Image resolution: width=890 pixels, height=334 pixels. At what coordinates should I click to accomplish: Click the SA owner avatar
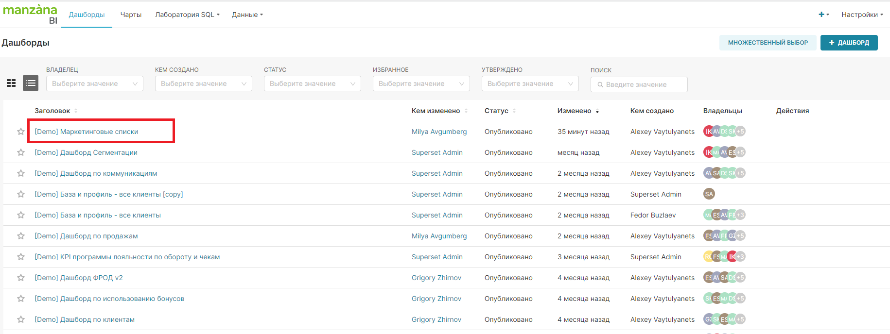[x=709, y=194]
